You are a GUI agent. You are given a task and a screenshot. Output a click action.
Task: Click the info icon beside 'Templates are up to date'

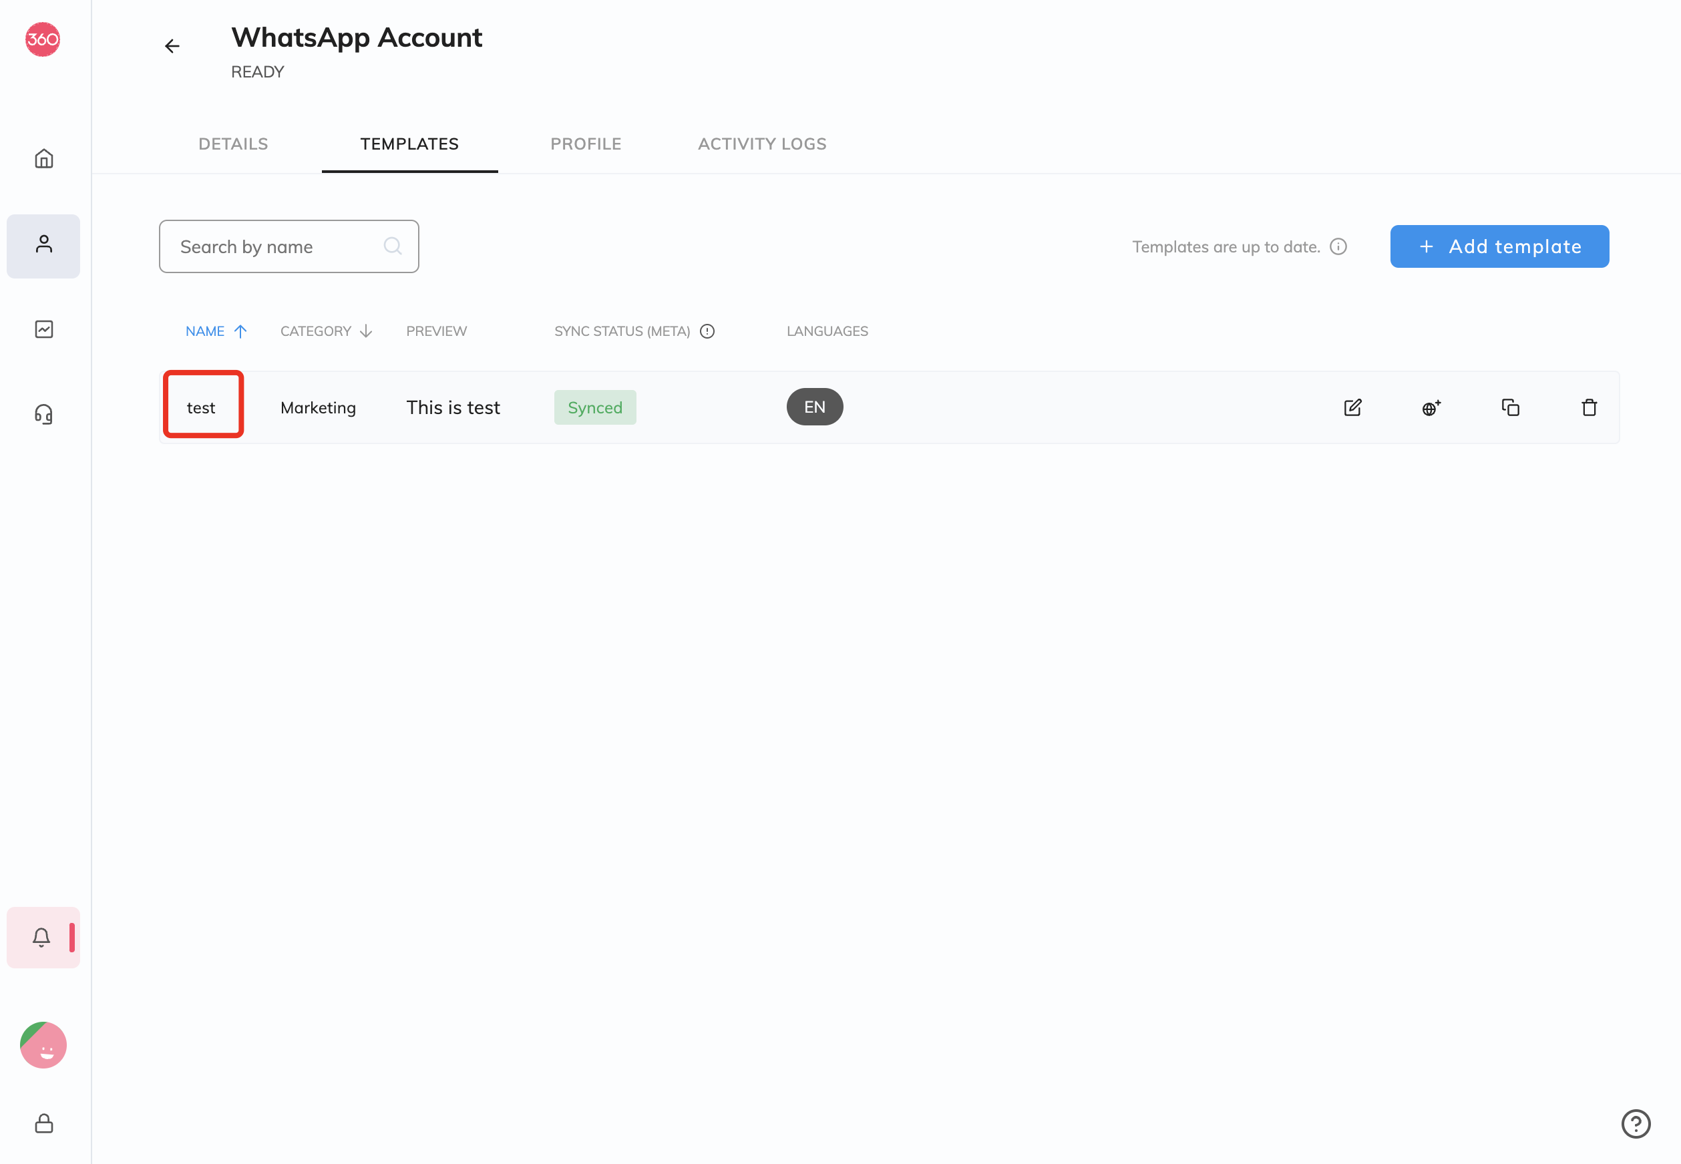1338,246
